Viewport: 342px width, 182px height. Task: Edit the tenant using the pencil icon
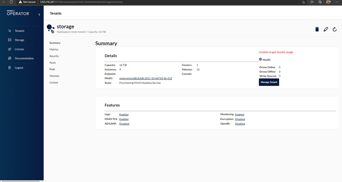pos(326,29)
